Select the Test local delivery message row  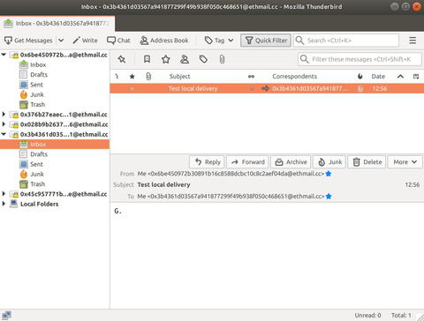click(x=267, y=88)
